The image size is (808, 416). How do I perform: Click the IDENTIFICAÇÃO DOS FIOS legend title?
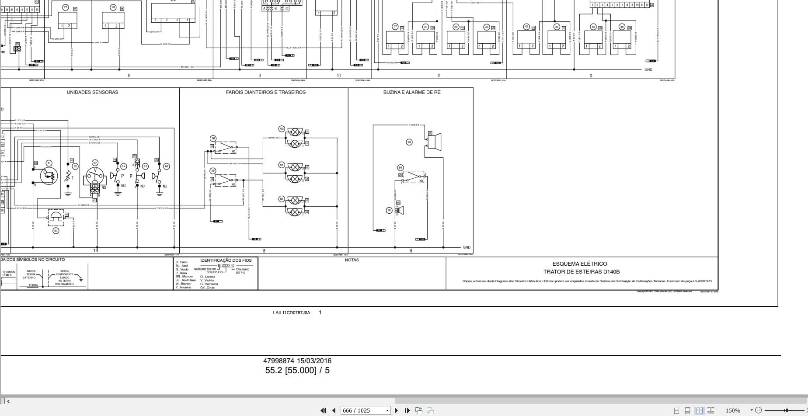226,260
